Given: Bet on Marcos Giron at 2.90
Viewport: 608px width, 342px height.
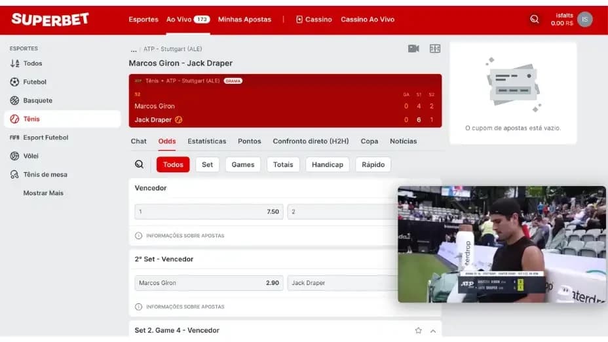Looking at the screenshot, I should click(x=209, y=283).
